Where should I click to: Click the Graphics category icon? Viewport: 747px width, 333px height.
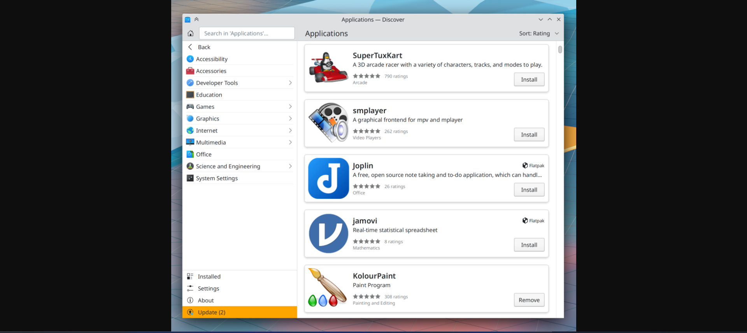[x=190, y=119]
